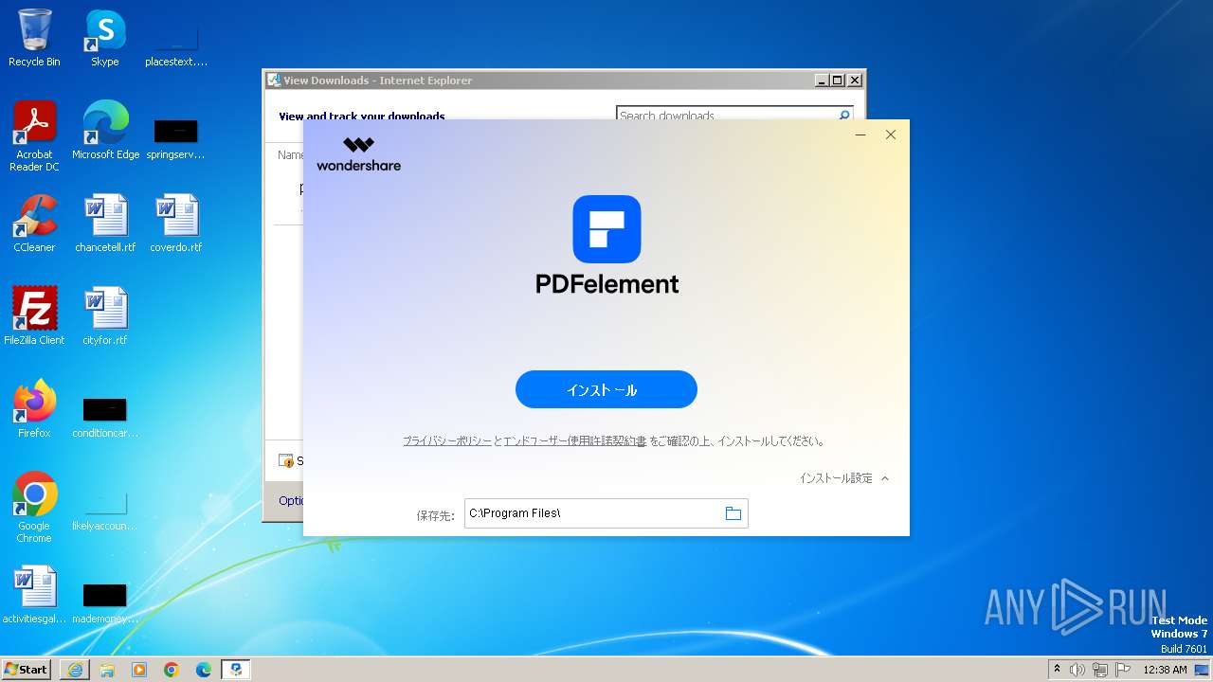Click the 12:38 AM taskbar clock

[x=1165, y=670]
